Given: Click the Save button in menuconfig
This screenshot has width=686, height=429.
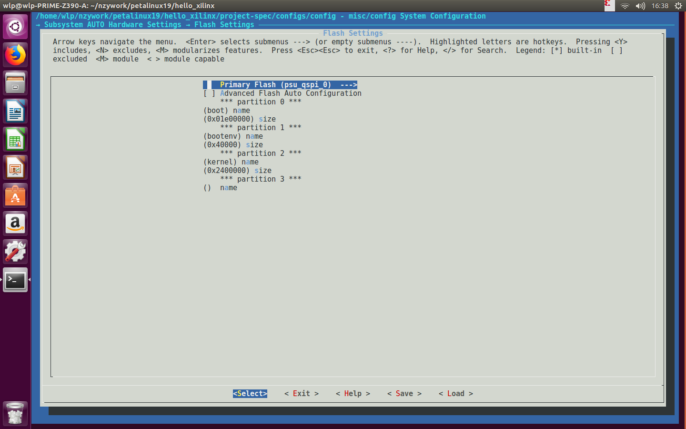Looking at the screenshot, I should 404,393.
